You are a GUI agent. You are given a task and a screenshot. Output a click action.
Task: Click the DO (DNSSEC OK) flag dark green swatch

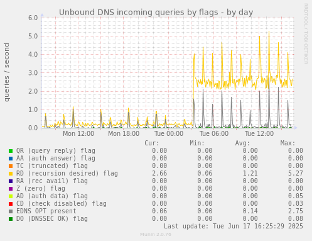point(11,219)
